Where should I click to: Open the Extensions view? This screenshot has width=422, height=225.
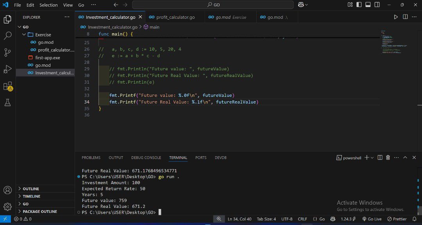click(7, 87)
